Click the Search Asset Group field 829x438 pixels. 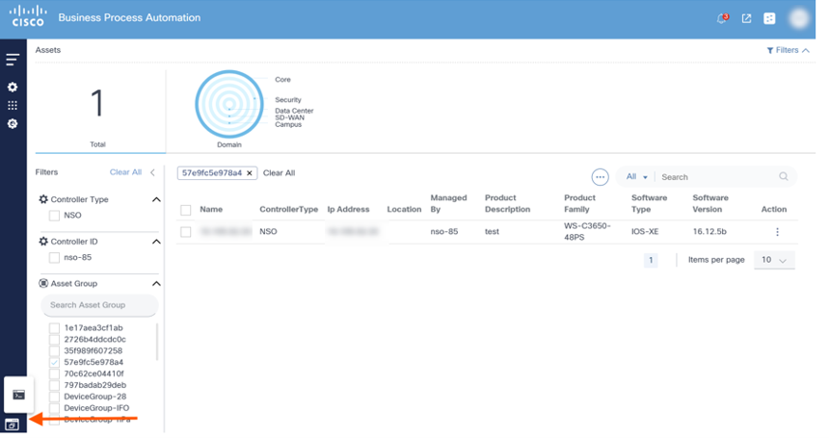point(99,305)
